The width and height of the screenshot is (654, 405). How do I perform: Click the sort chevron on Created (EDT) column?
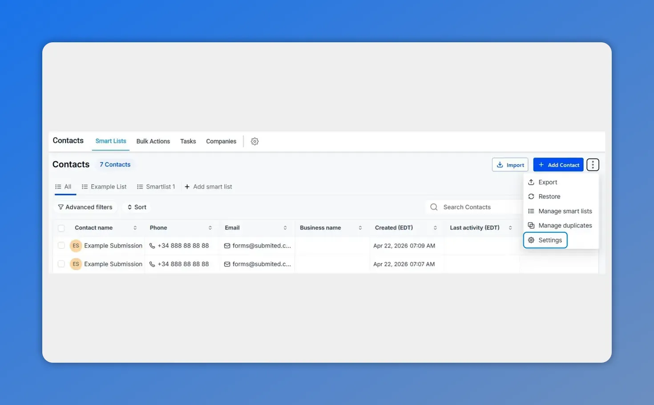coord(435,227)
